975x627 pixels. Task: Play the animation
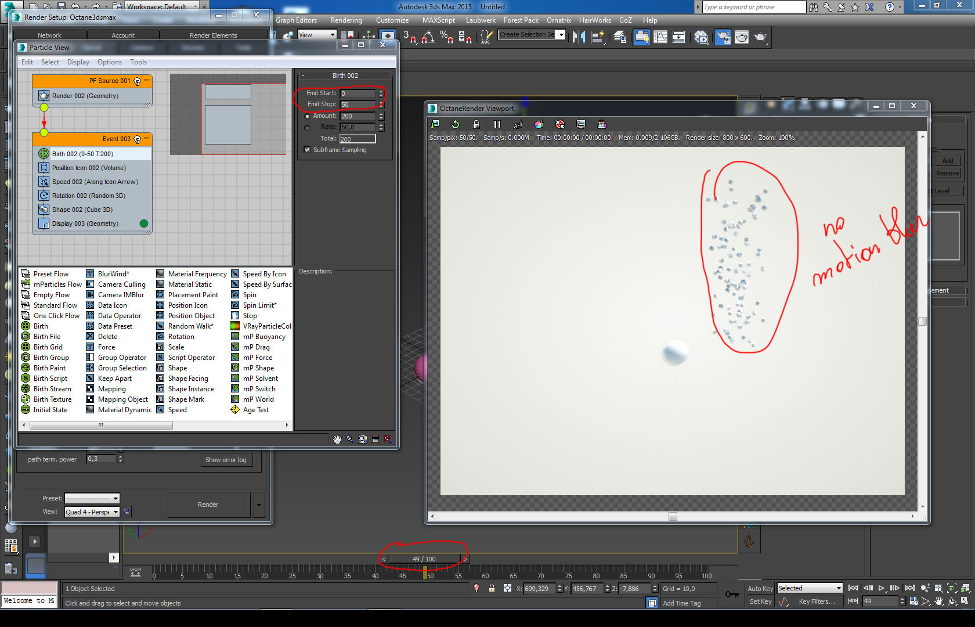[x=882, y=588]
